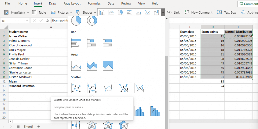258x129 pixels.
Task: Collapse the chart gallery dropdown arrow
Action: pyautogui.click(x=163, y=12)
